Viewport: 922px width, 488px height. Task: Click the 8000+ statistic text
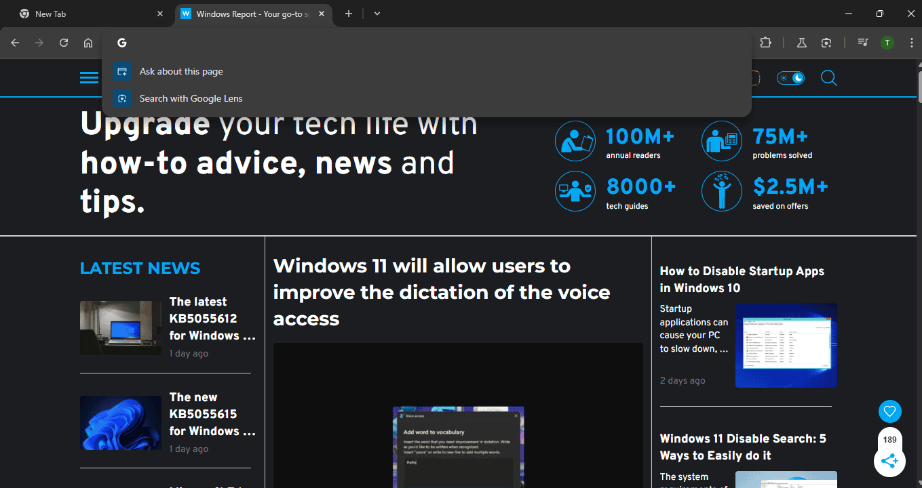click(x=641, y=186)
